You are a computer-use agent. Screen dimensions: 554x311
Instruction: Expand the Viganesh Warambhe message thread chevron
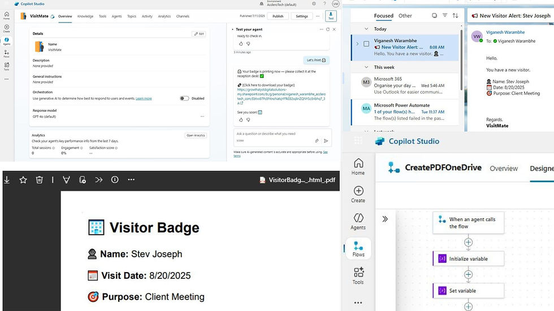pyautogui.click(x=357, y=43)
